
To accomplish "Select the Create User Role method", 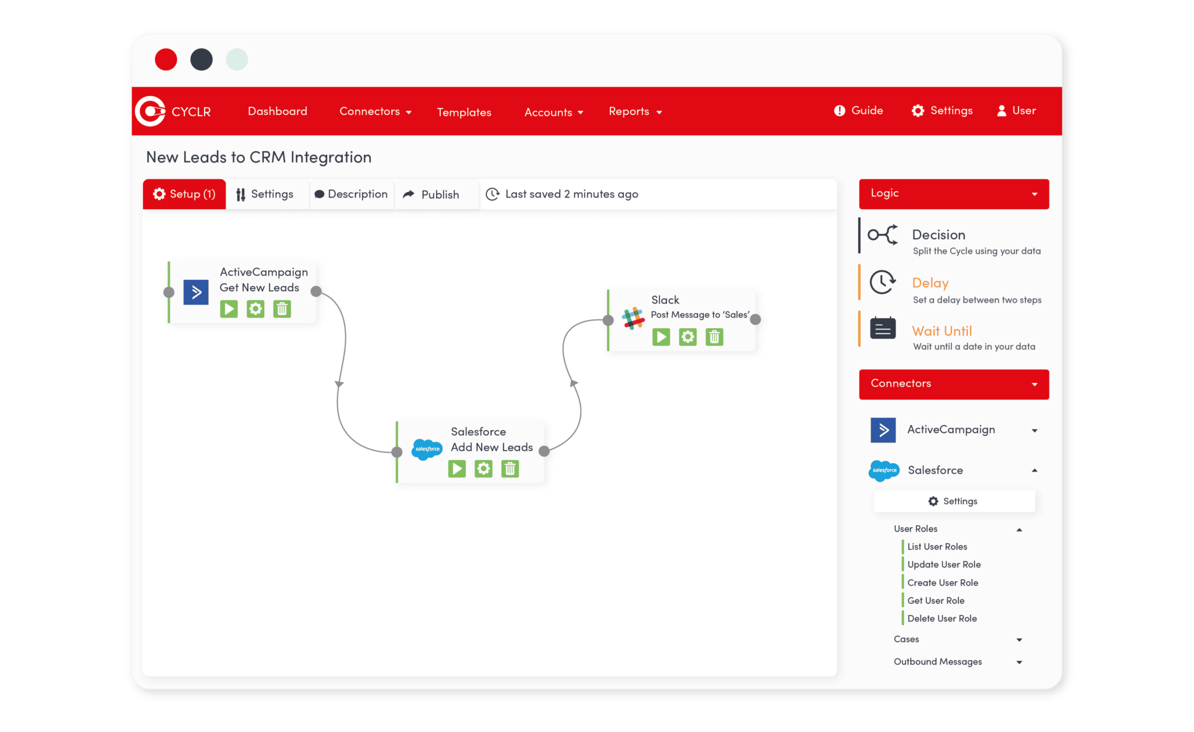I will point(942,583).
